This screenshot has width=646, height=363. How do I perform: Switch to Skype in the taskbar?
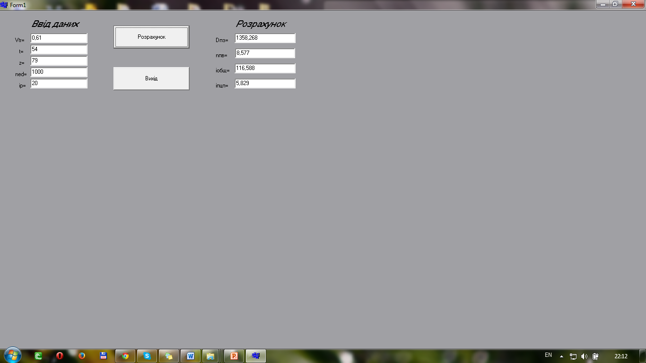coord(147,356)
